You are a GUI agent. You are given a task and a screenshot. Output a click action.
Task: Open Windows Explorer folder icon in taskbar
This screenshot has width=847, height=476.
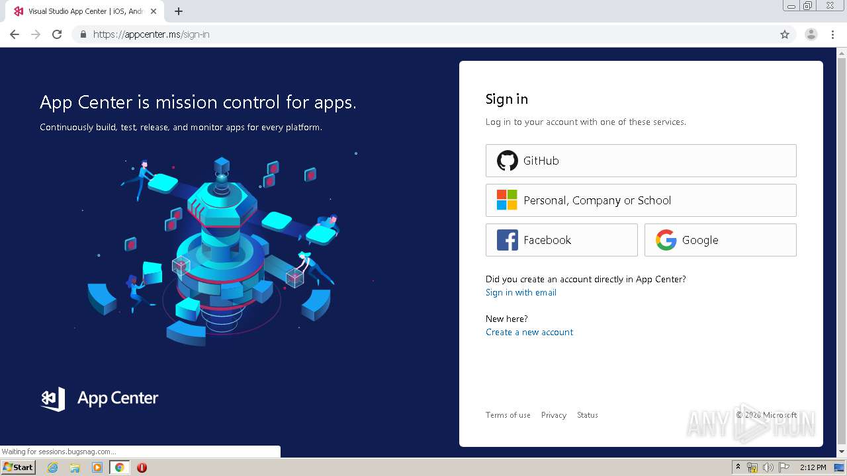click(x=75, y=467)
